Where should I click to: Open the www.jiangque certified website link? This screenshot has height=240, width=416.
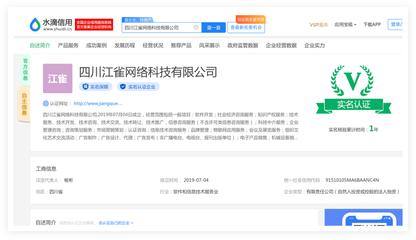coord(97,103)
